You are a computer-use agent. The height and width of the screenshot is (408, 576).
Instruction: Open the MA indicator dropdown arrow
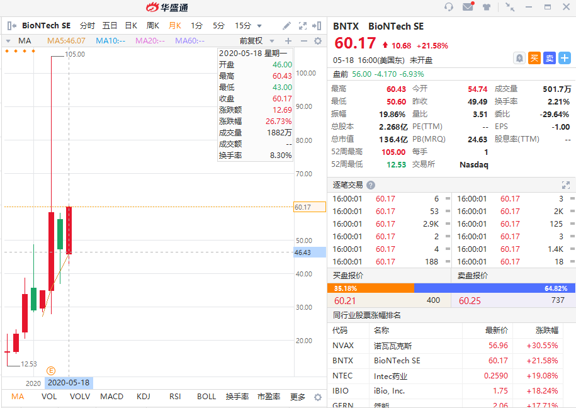point(8,41)
